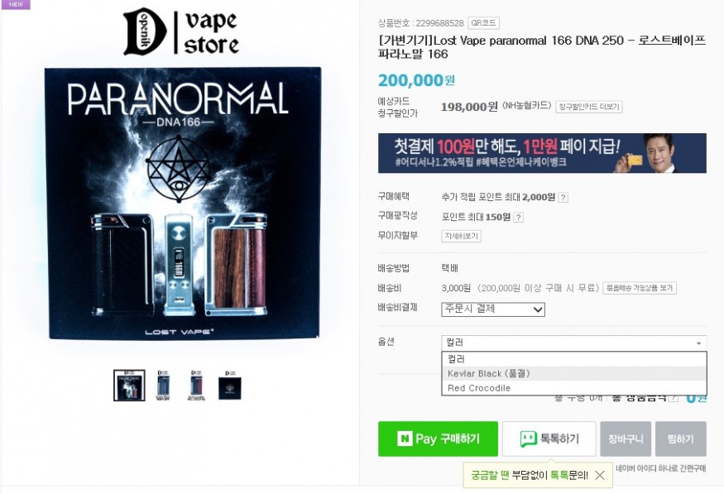Screen dimensions: 724x494
Task: Click question mark beside 최대 2,000원 points
Action: point(563,198)
